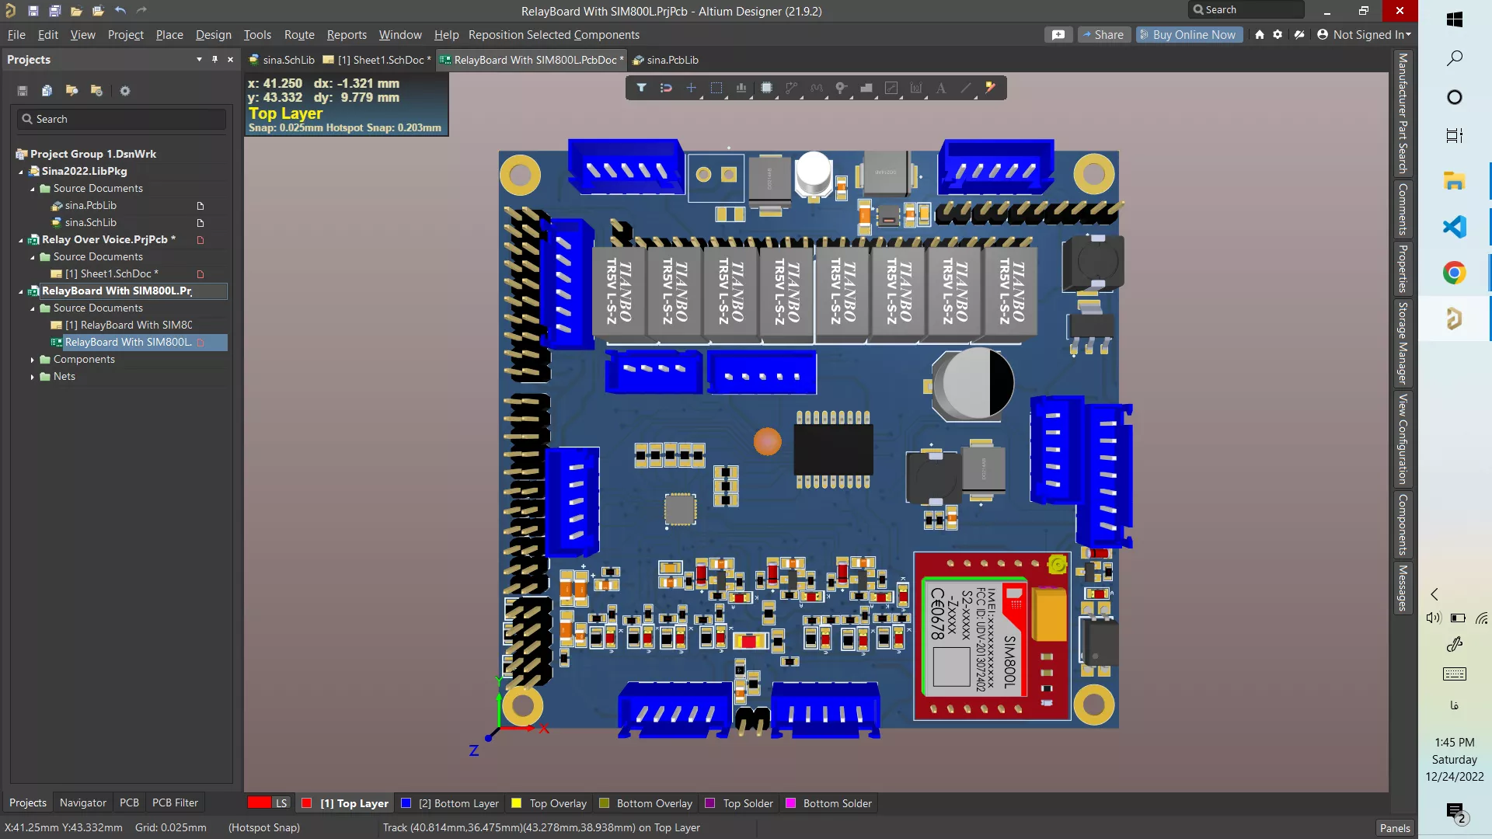The image size is (1492, 839).
Task: Select the Place String text tool
Action: [x=941, y=88]
